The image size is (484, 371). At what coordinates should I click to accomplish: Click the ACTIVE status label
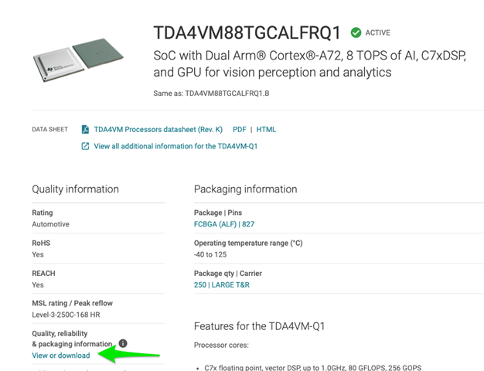[377, 32]
